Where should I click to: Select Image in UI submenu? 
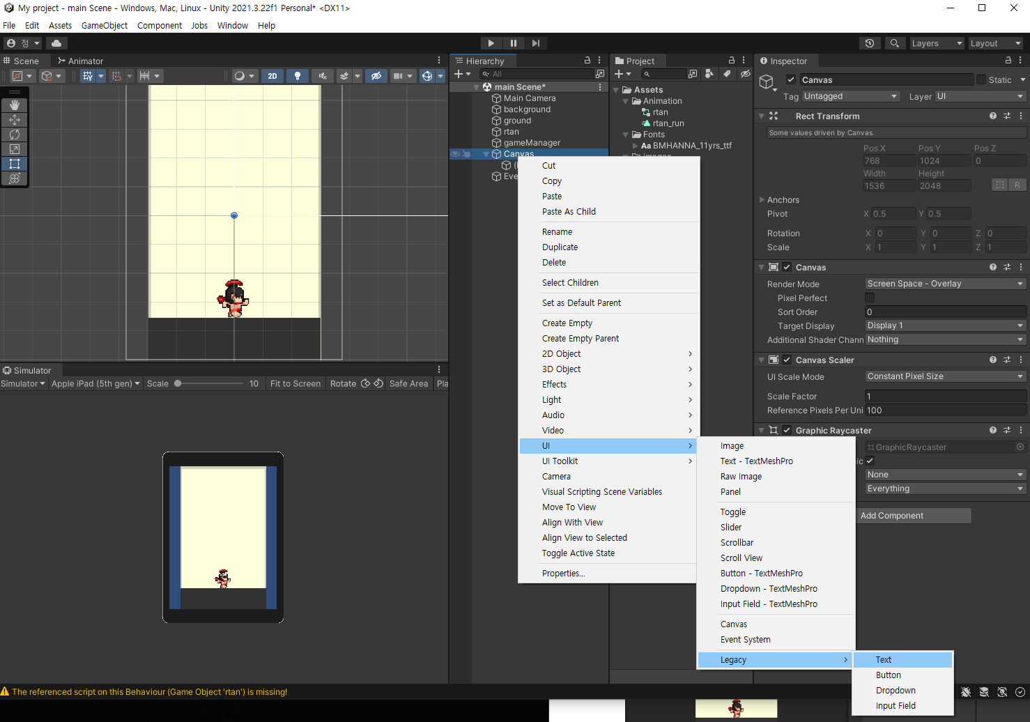pos(776,445)
